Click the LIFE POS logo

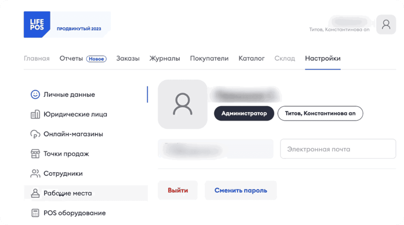tap(37, 24)
